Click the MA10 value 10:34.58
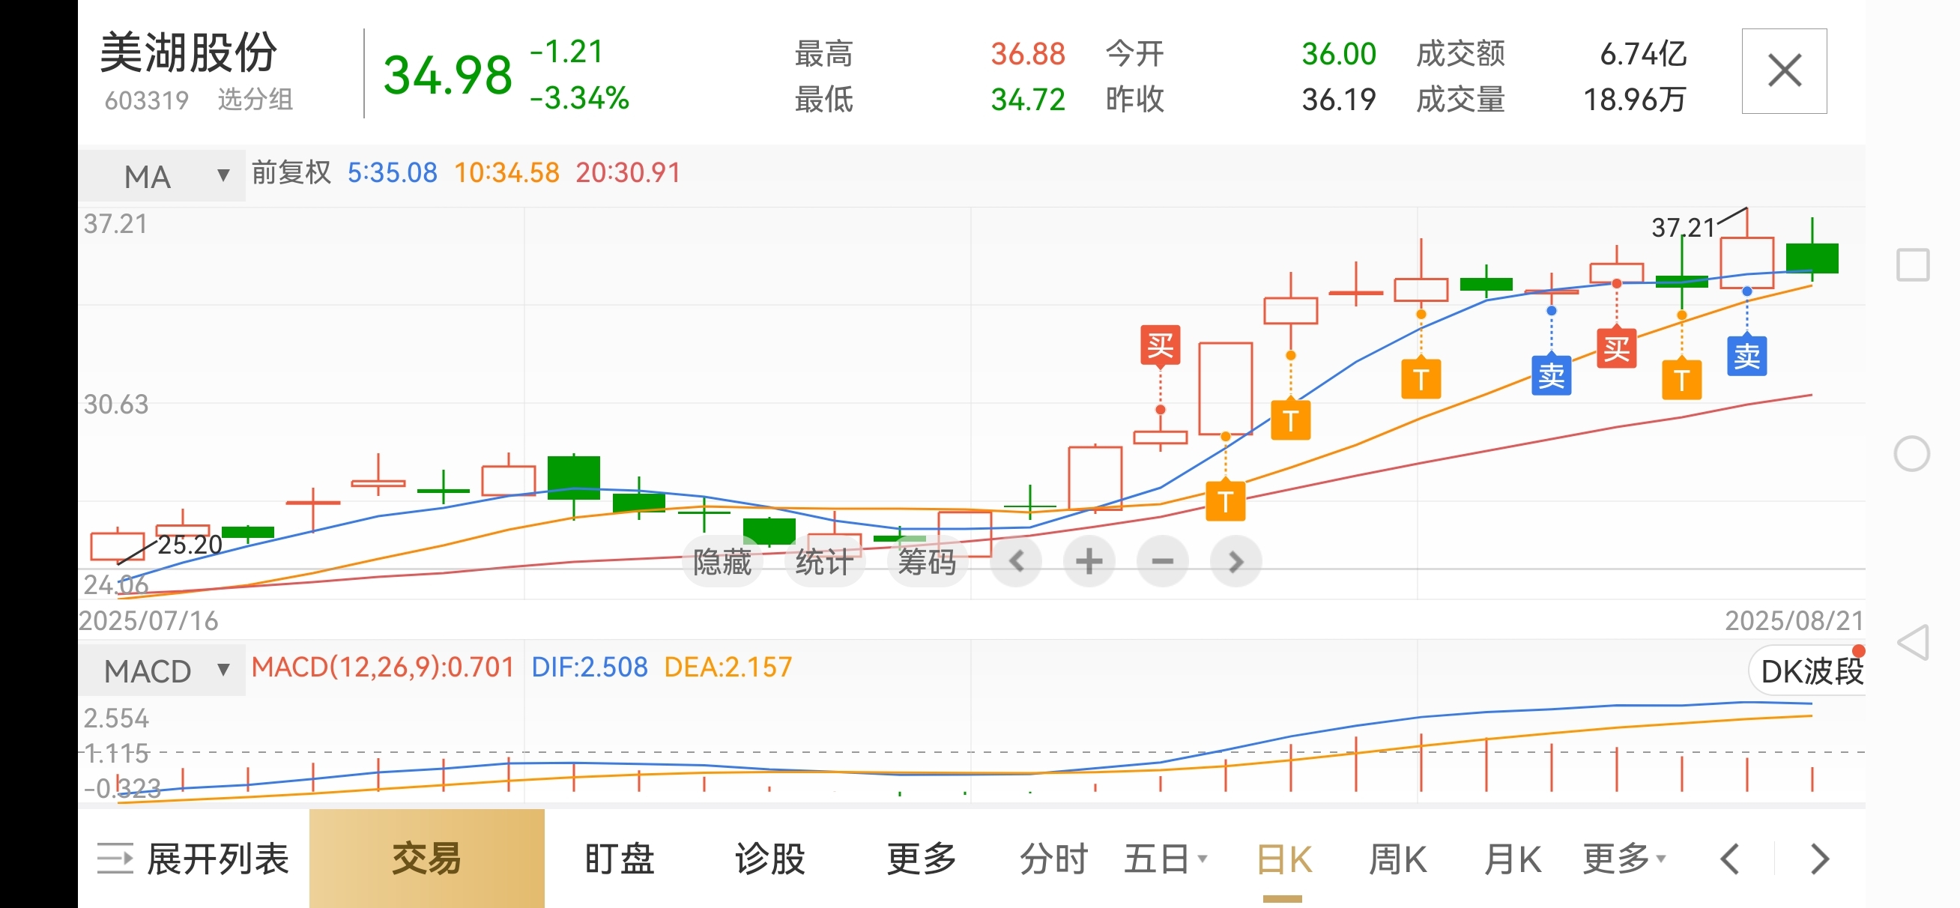 [506, 173]
